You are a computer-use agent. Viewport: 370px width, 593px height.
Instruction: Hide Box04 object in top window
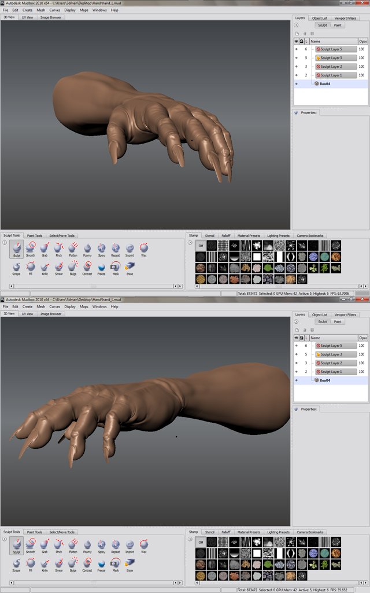tap(297, 84)
